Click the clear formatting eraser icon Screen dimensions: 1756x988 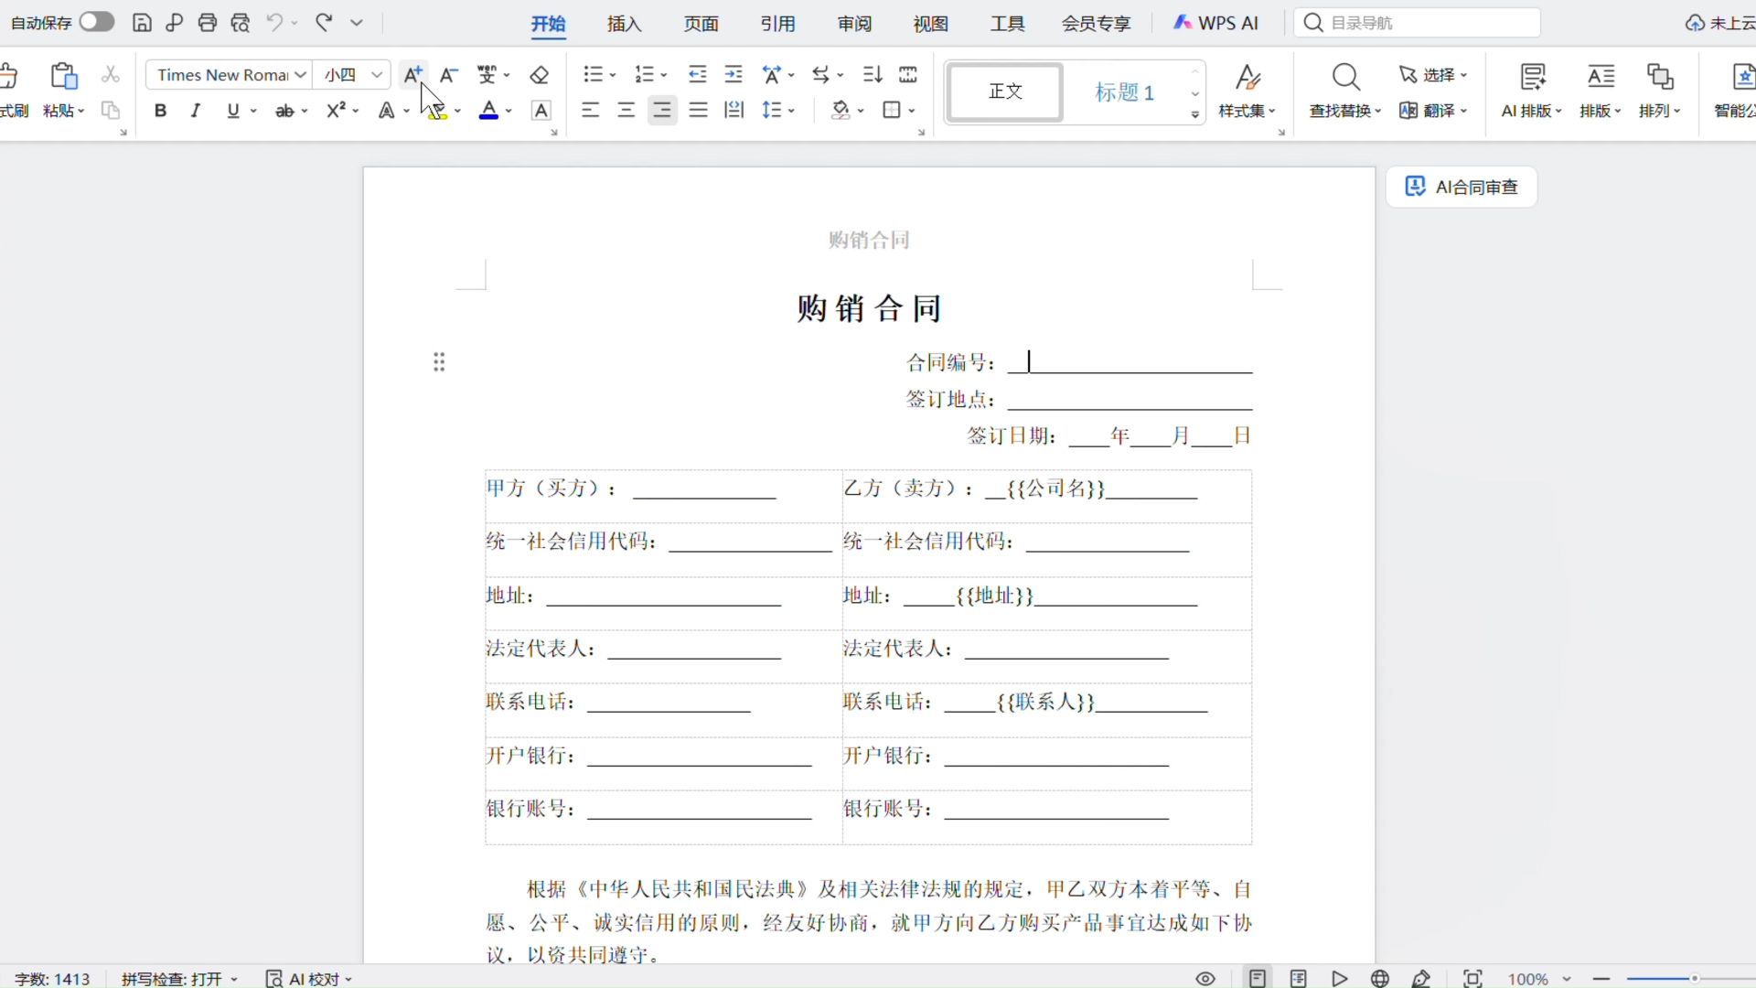pyautogui.click(x=540, y=75)
